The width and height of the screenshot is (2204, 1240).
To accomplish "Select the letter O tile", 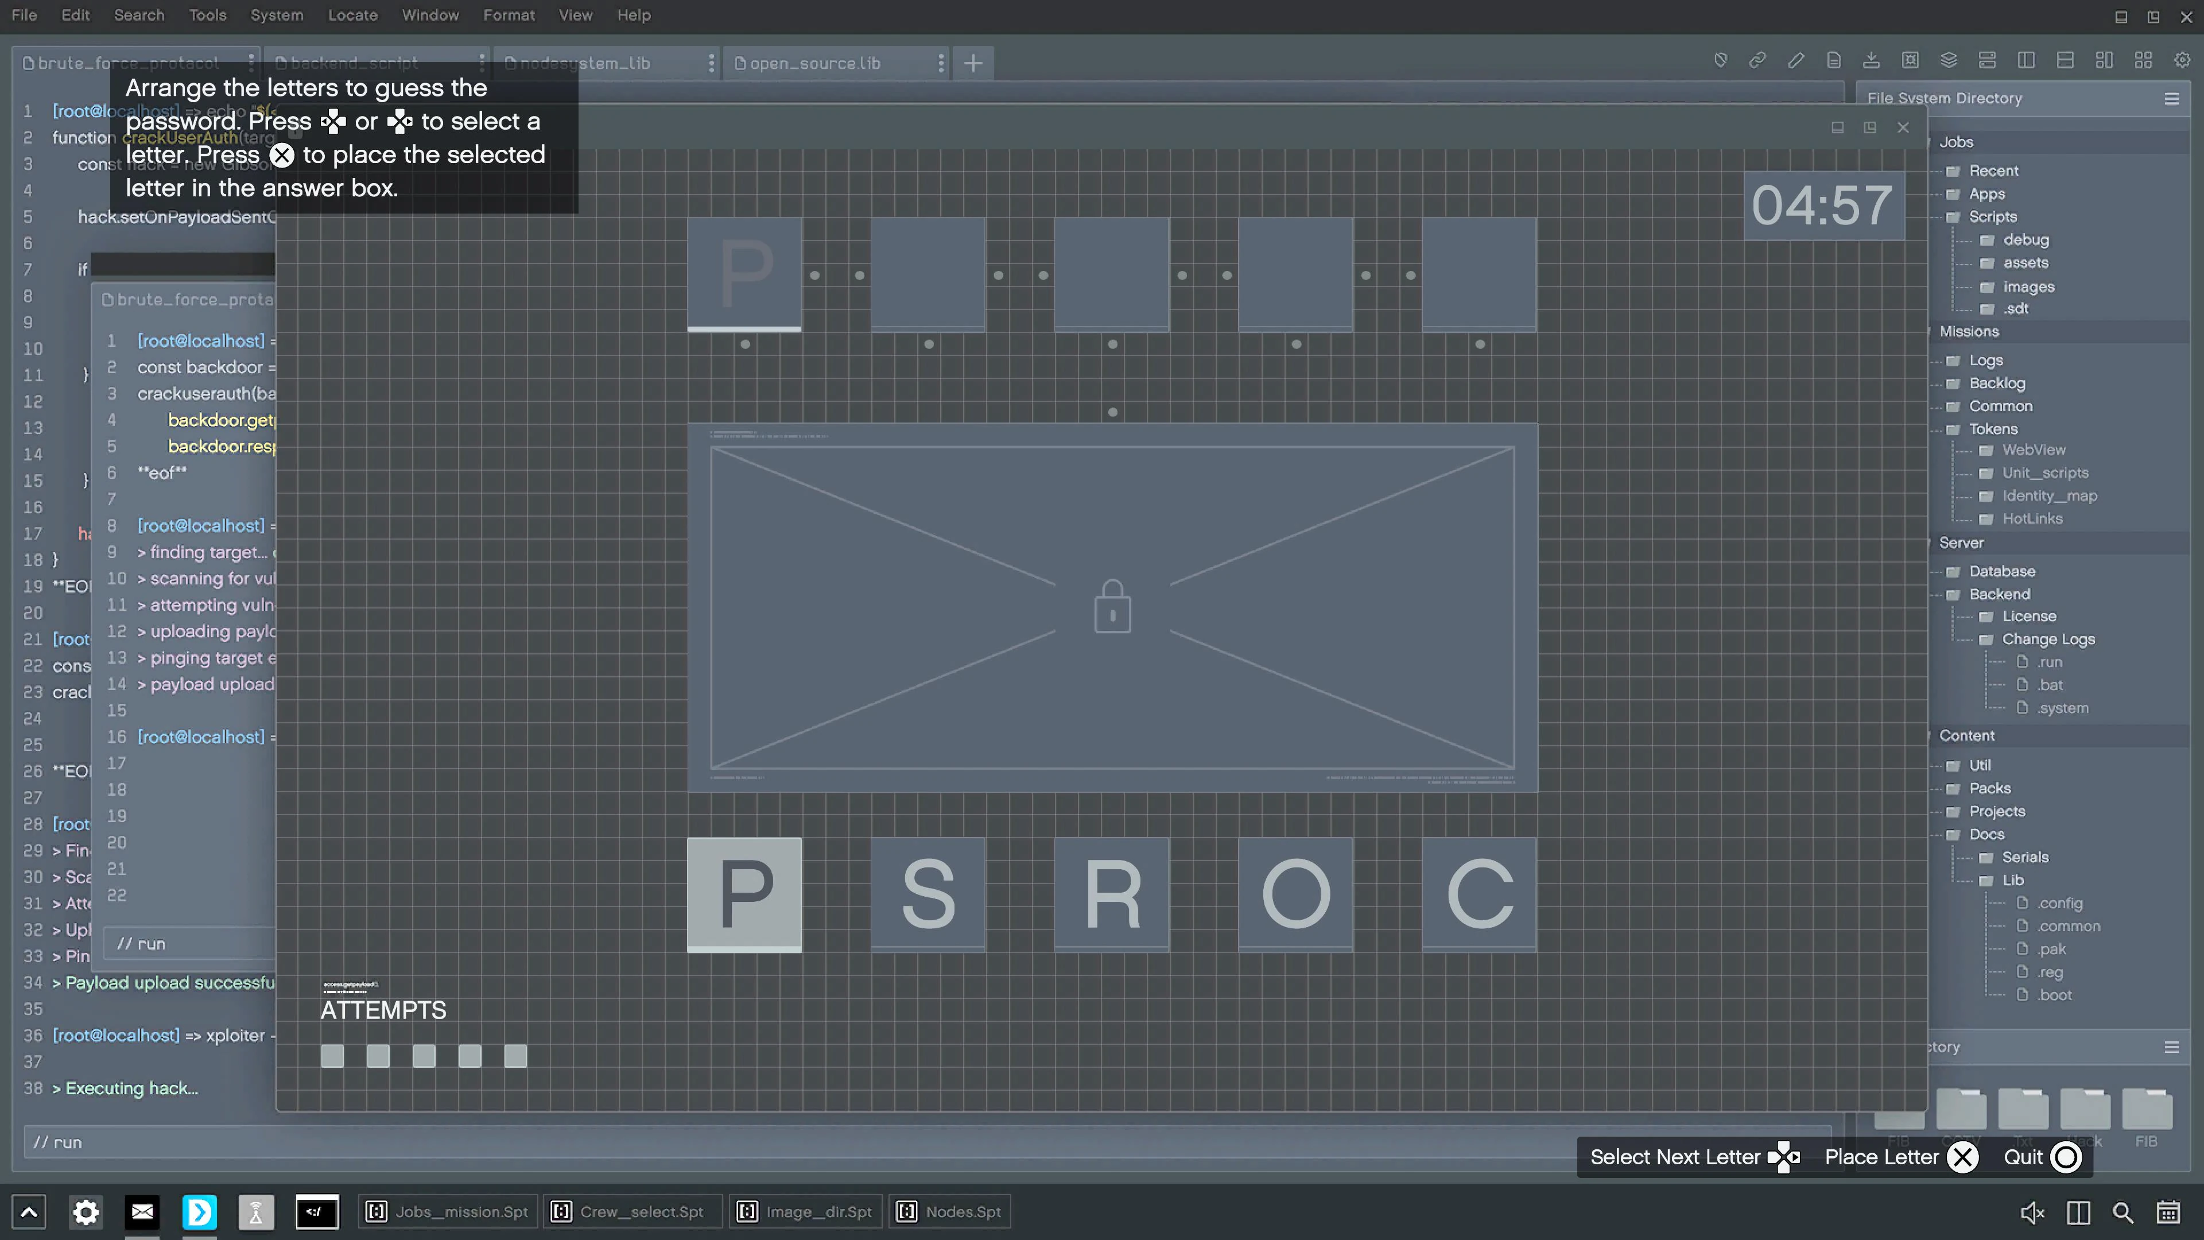I will (x=1295, y=894).
